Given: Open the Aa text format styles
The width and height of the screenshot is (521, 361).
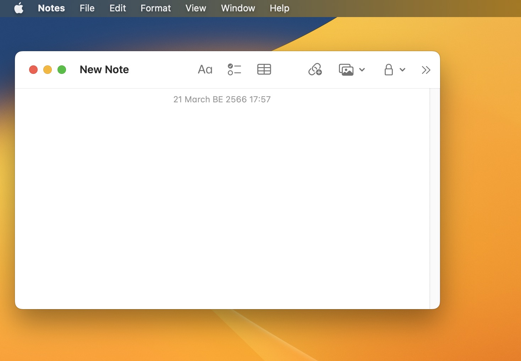Looking at the screenshot, I should click(205, 70).
